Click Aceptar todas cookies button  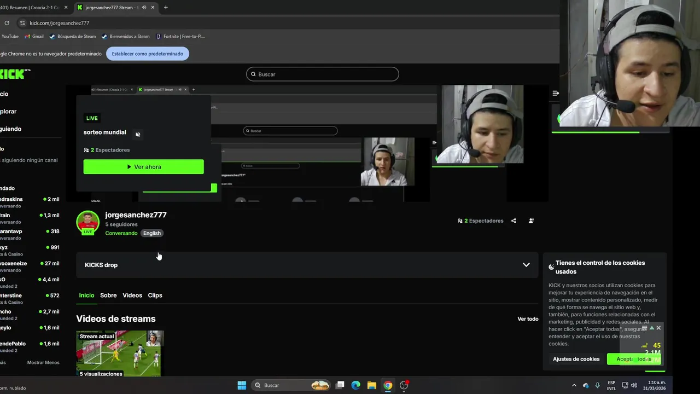634,359
